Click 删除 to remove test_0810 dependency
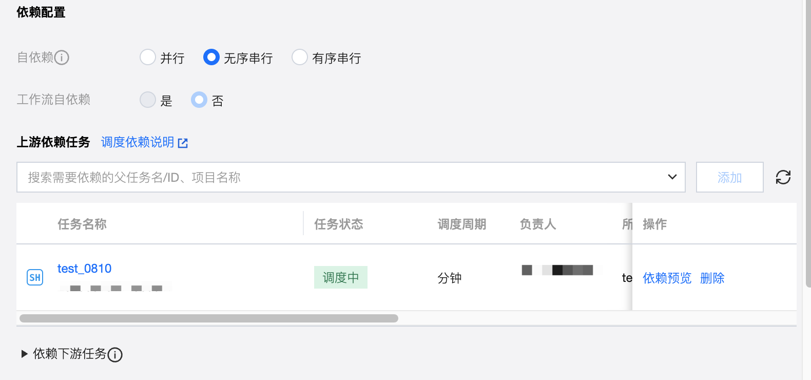Image resolution: width=811 pixels, height=380 pixels. [x=712, y=278]
